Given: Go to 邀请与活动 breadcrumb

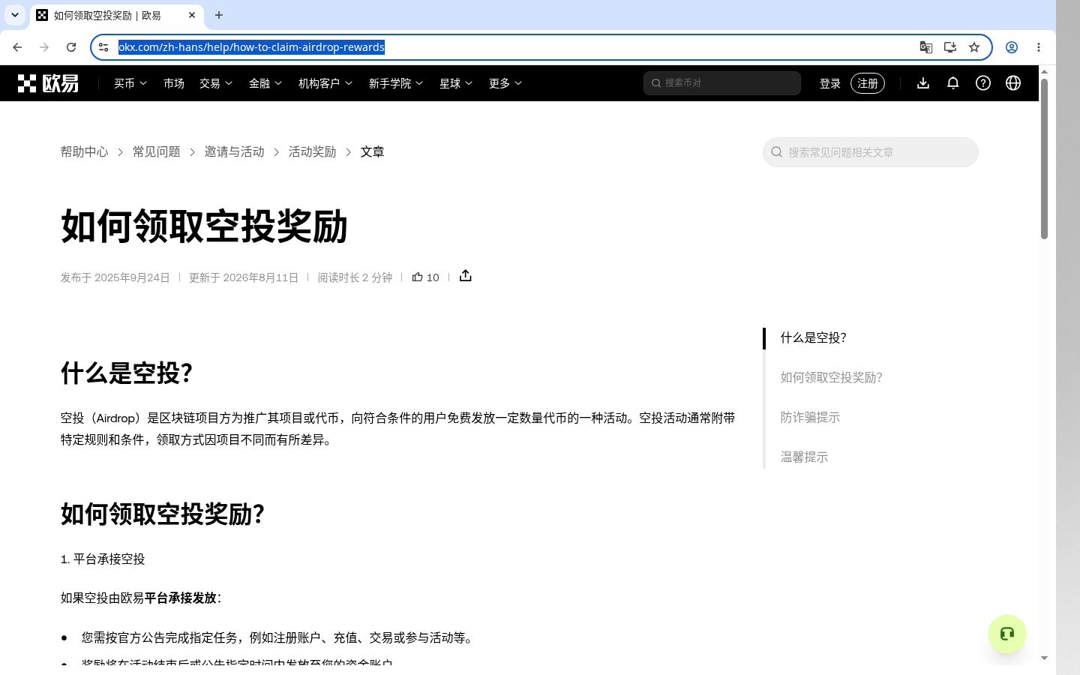Looking at the screenshot, I should (x=235, y=151).
